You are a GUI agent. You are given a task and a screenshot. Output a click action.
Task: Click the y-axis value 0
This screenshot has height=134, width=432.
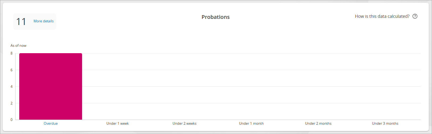[11, 120]
